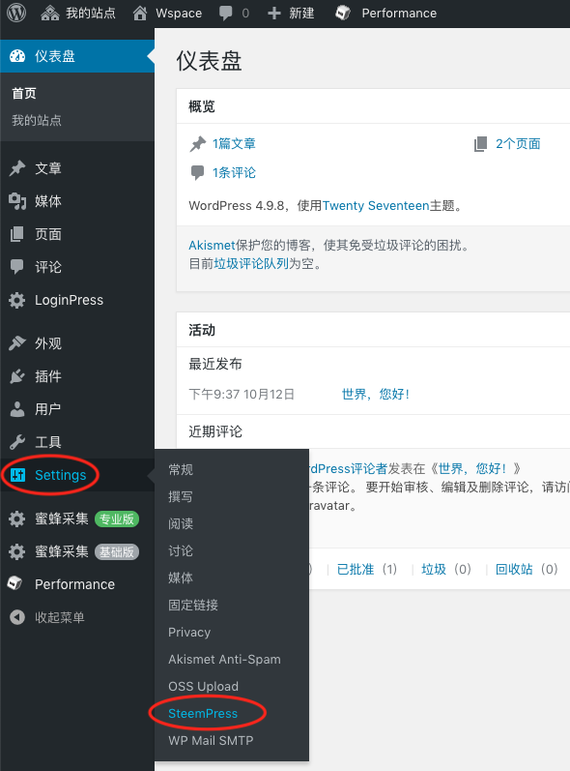This screenshot has width=570, height=771.
Task: Open WP Mail SMTP settings entry
Action: [211, 740]
